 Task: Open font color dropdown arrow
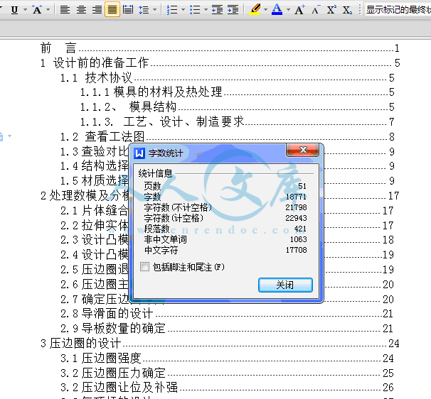coord(288,10)
